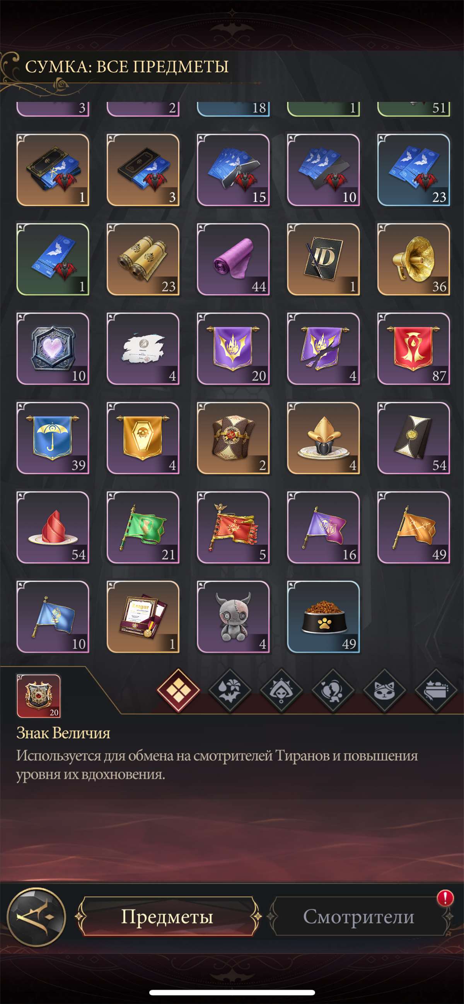
Task: Choose the pet food bowl item
Action: [x=323, y=616]
